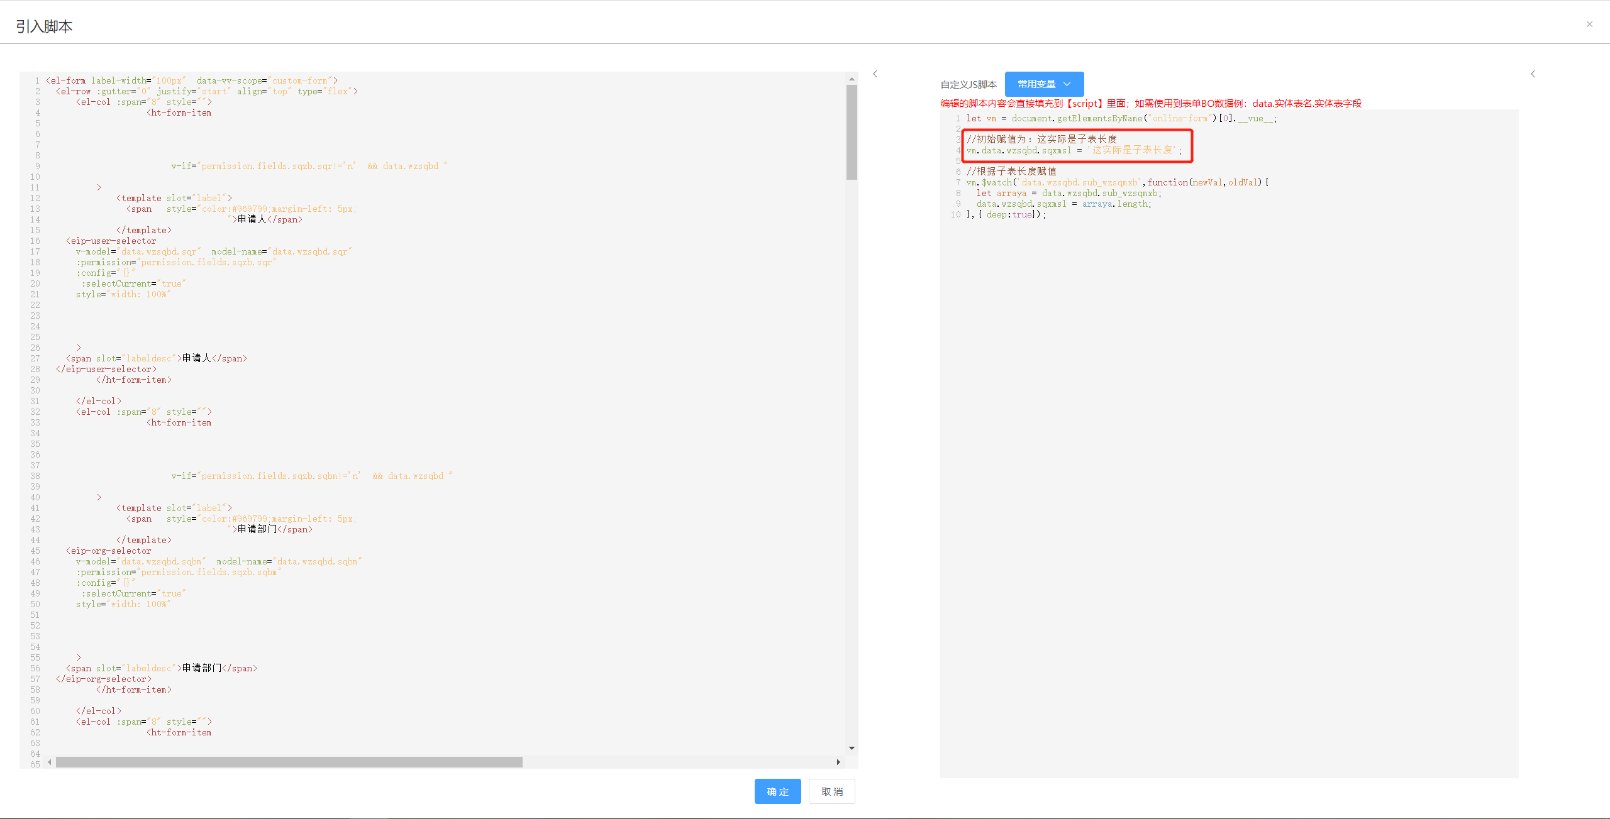Click the opening eip-user-selector tag line
Screen dimensions: 1610x819
click(111, 241)
